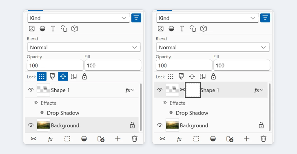Open the Kind dropdown in left panel

pyautogui.click(x=79, y=18)
